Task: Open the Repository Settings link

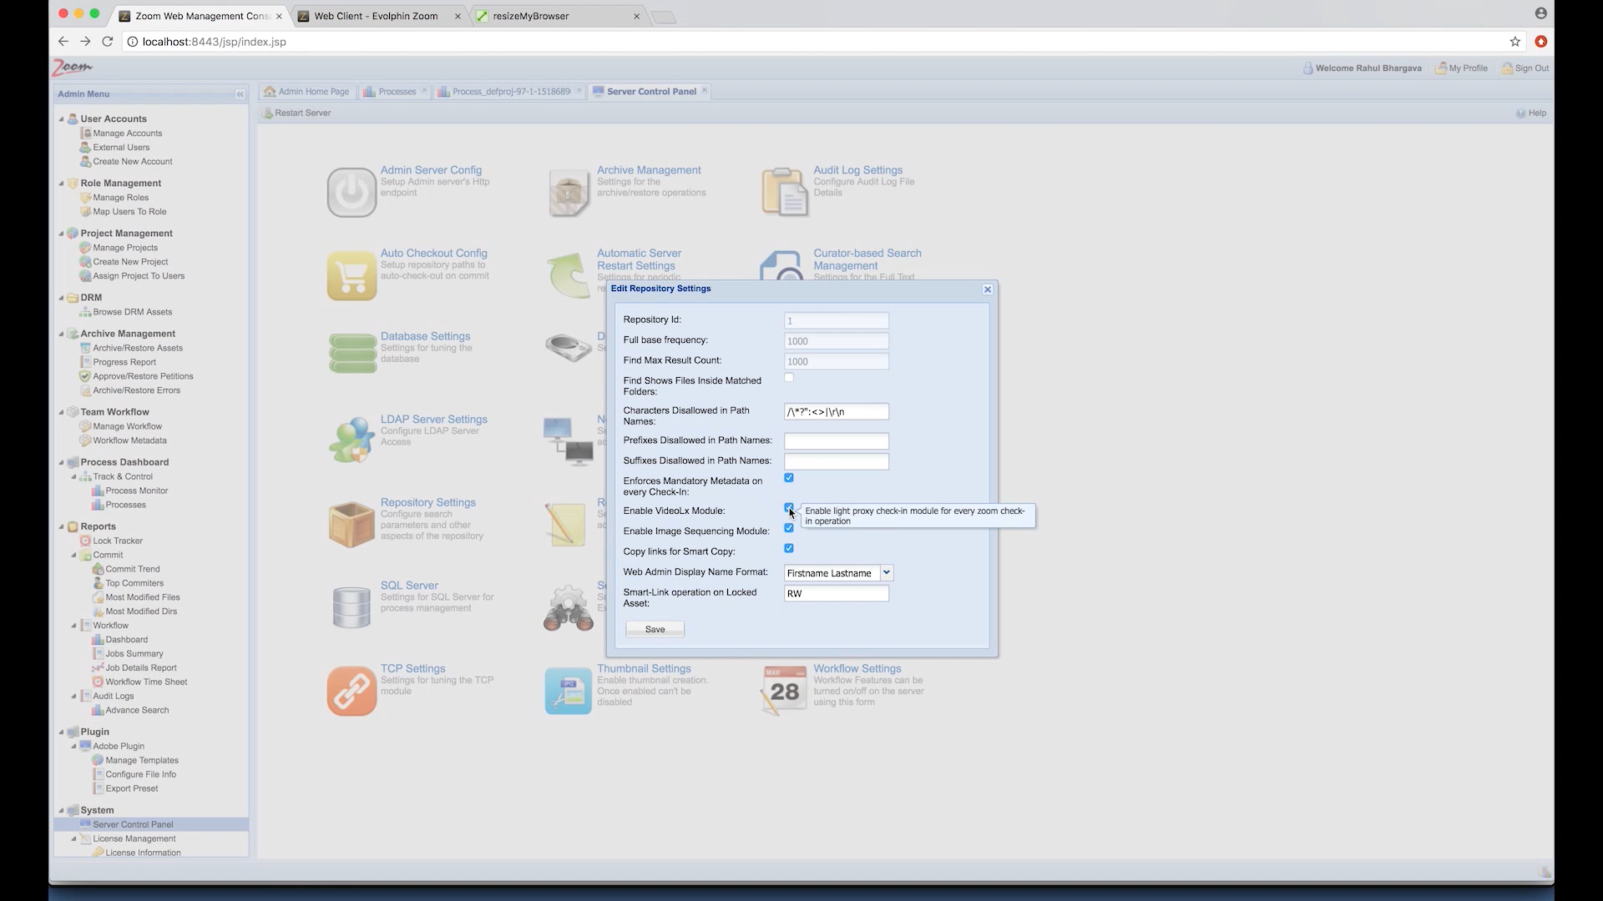Action: (x=428, y=502)
